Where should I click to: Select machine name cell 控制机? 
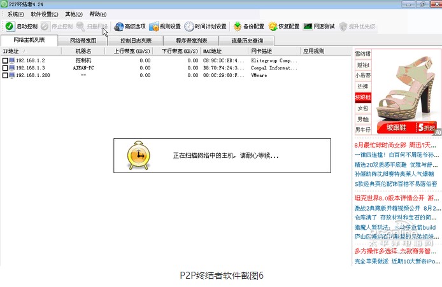coord(83,60)
